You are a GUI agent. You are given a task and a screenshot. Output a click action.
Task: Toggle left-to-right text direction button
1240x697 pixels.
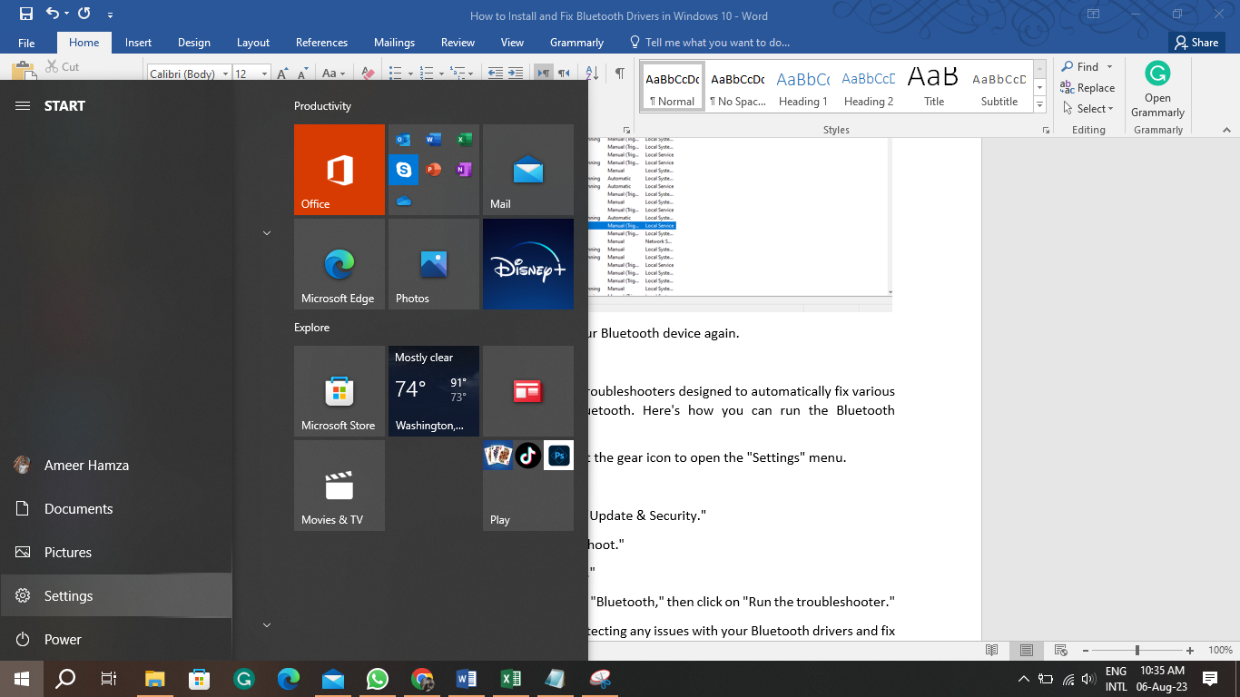coord(543,74)
